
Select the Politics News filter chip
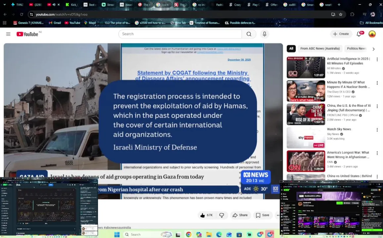[x=357, y=49]
